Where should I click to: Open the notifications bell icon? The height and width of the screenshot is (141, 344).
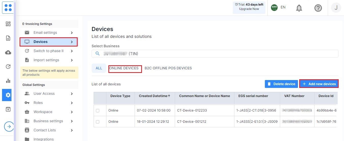coord(299,8)
